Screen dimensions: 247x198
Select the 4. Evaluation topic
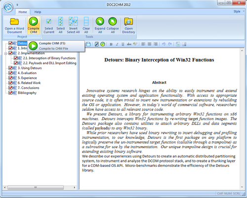click(27, 73)
